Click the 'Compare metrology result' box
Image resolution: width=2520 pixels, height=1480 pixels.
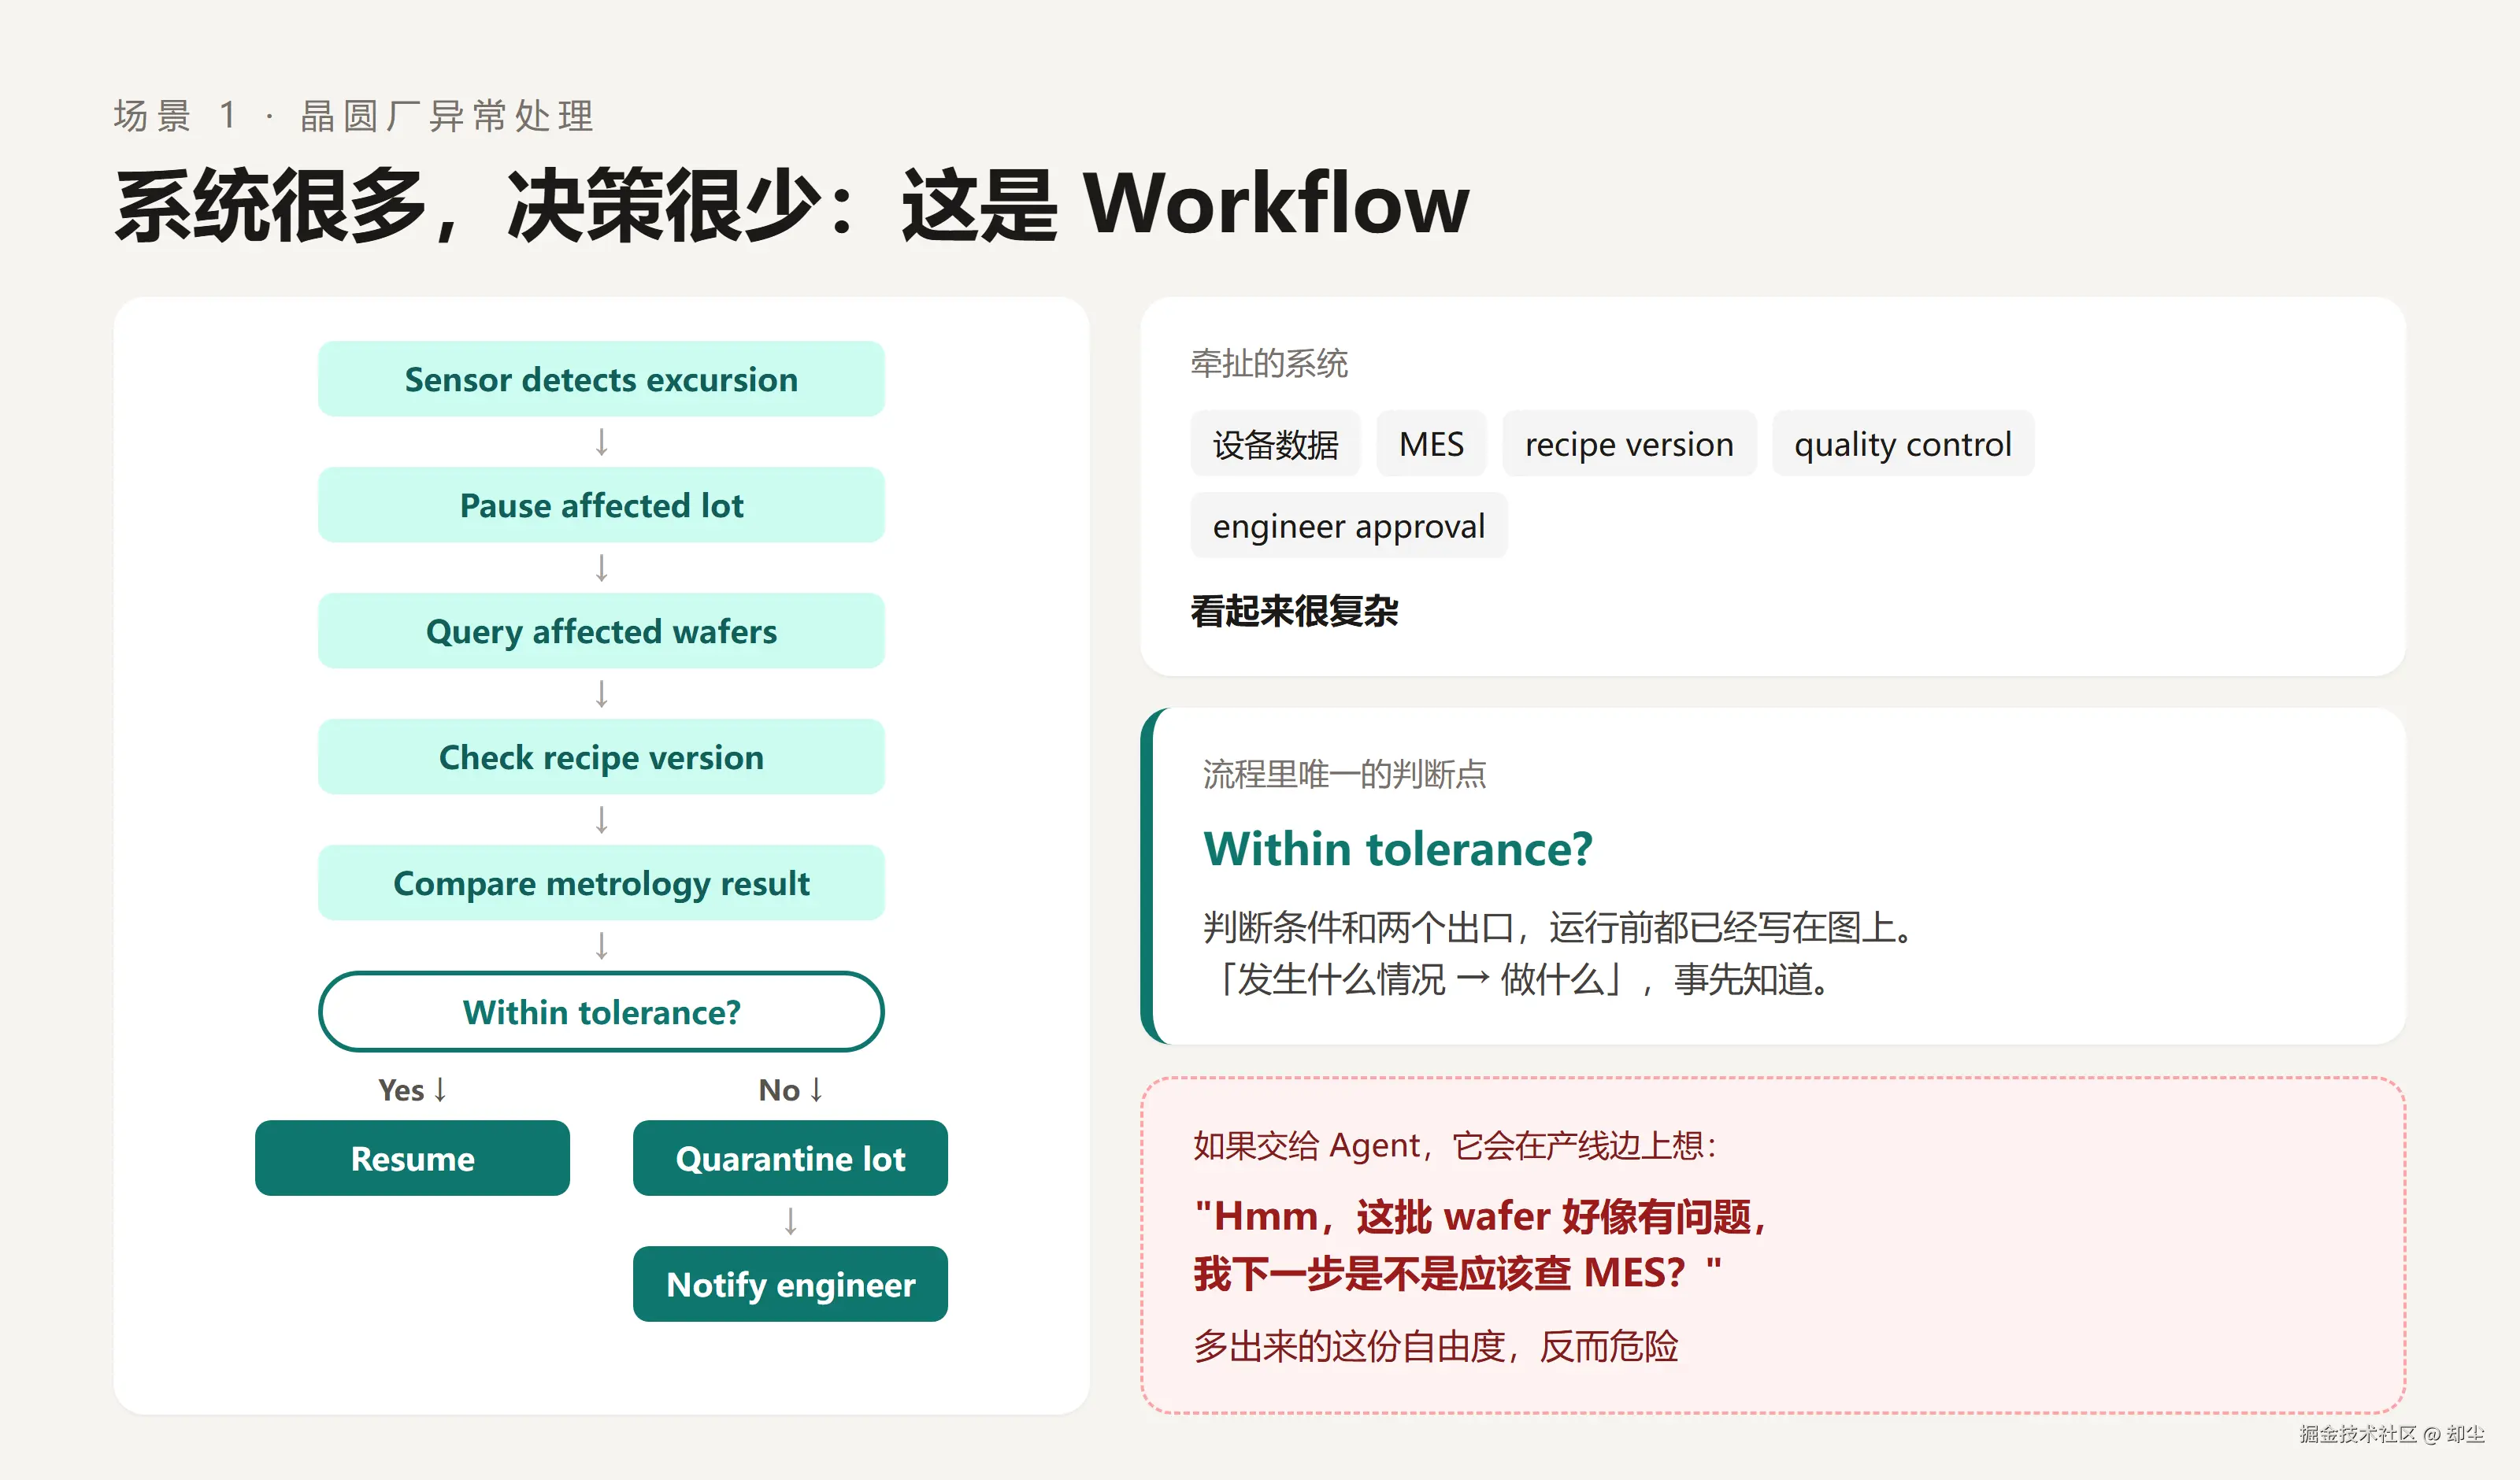click(601, 883)
